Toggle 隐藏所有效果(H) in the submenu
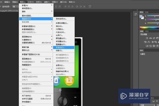 pyautogui.click(x=64, y=71)
